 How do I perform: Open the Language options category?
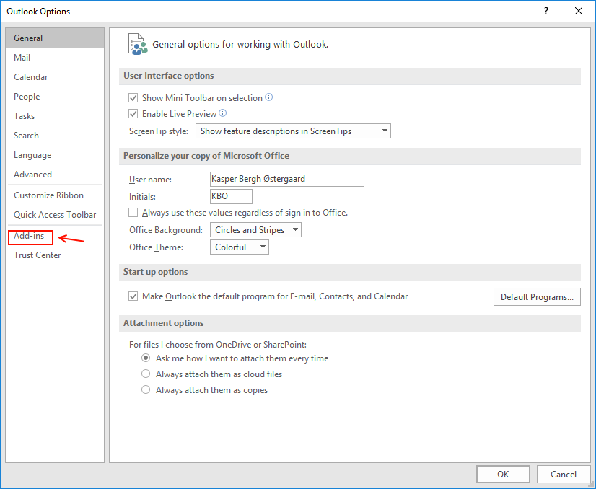55,155
